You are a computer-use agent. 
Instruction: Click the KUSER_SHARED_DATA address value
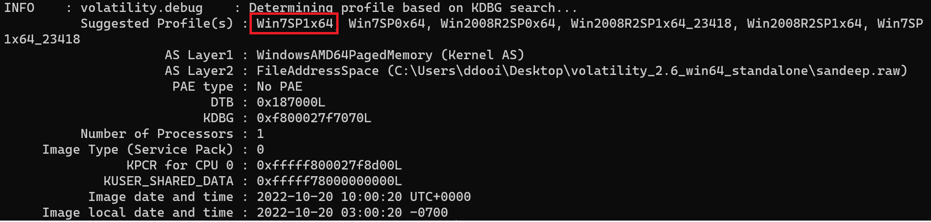tap(329, 181)
